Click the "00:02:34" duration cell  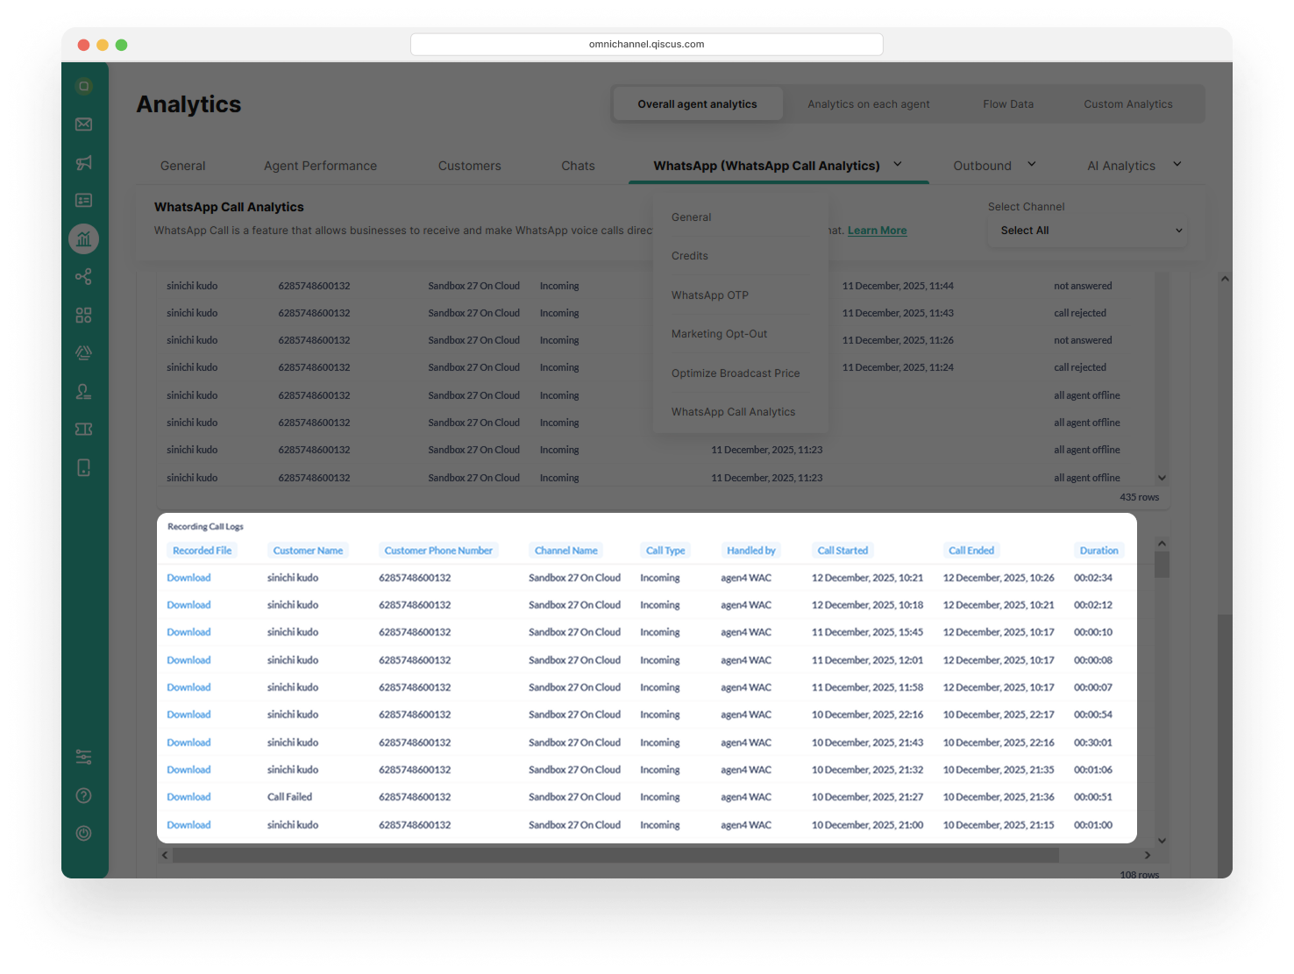[x=1093, y=578]
